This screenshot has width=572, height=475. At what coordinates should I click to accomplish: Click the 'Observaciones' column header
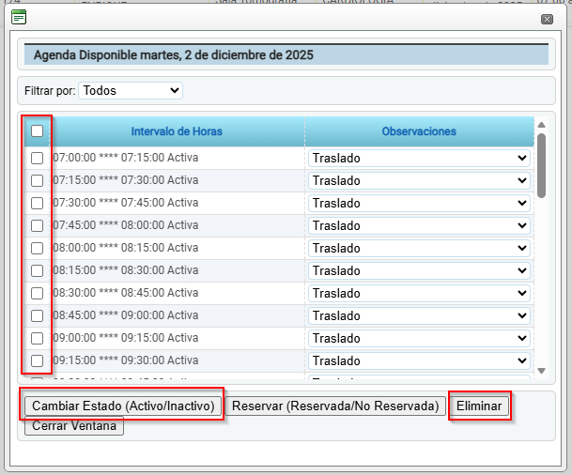pos(419,131)
